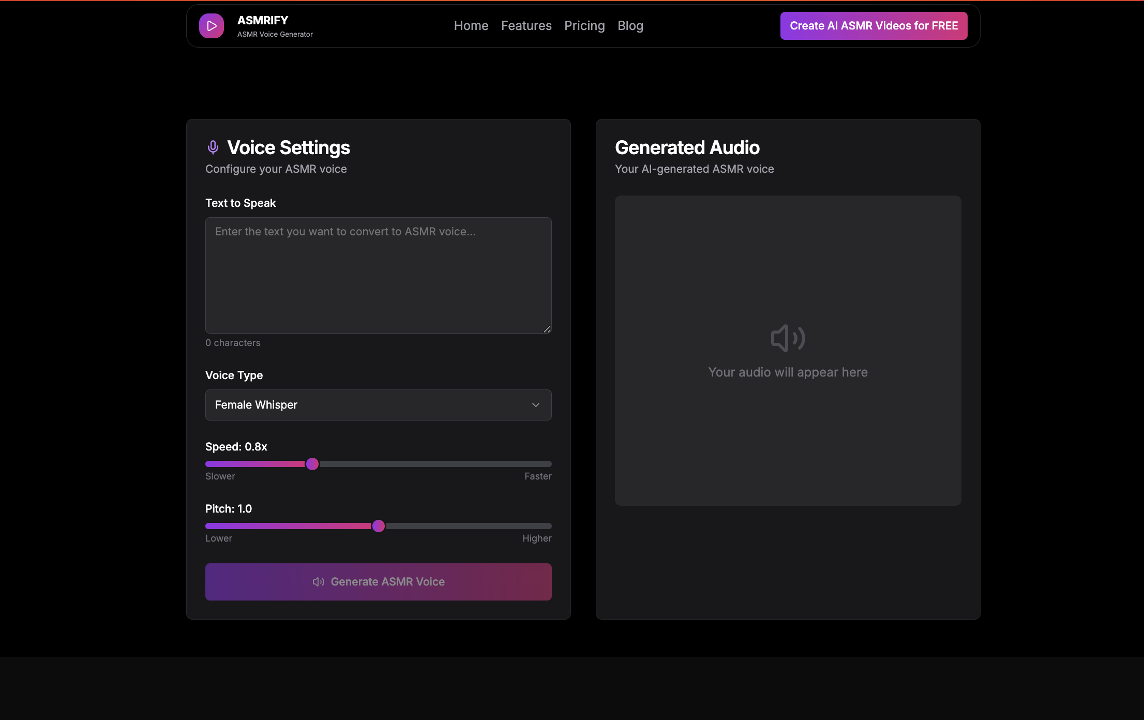Click the microphone icon beside Voice Settings
Viewport: 1144px width, 720px height.
point(213,147)
